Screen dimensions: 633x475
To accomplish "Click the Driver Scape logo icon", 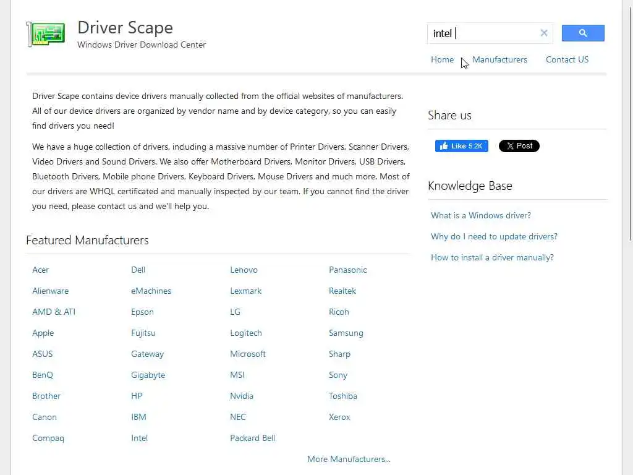I will click(46, 34).
